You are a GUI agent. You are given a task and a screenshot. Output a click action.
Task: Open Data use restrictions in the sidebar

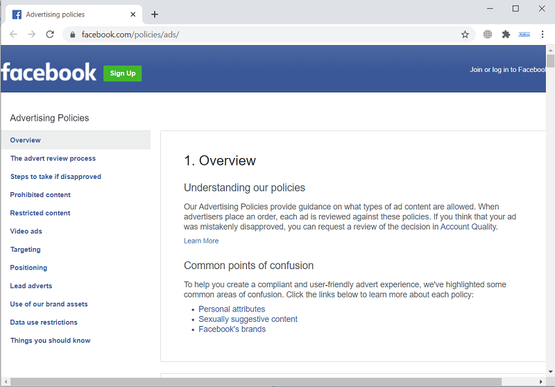coord(44,322)
